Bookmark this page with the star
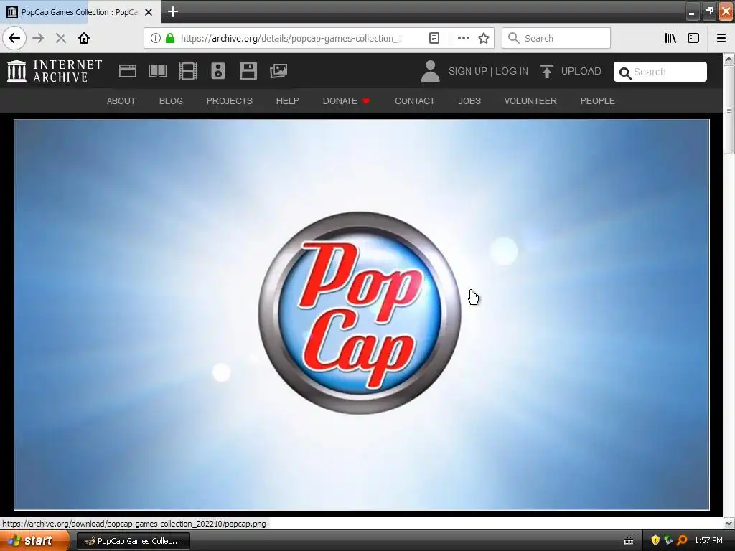735x551 pixels. (484, 38)
